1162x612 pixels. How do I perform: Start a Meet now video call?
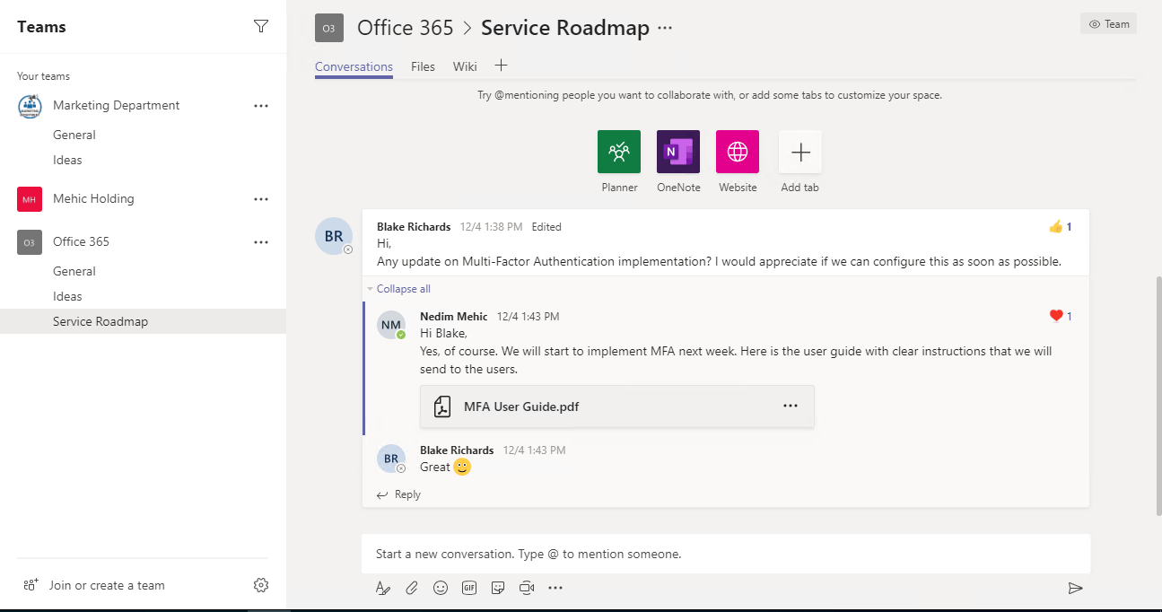point(527,588)
